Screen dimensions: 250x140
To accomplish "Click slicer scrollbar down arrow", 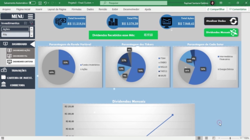I will tap(32, 35).
